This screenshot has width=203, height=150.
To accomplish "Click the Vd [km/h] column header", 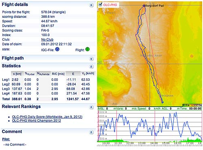I will [x=88, y=73].
